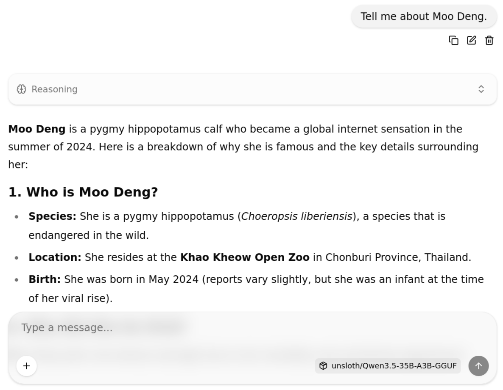Copy the user message with copy icon
Viewport: 503px width, 390px height.
tap(453, 40)
